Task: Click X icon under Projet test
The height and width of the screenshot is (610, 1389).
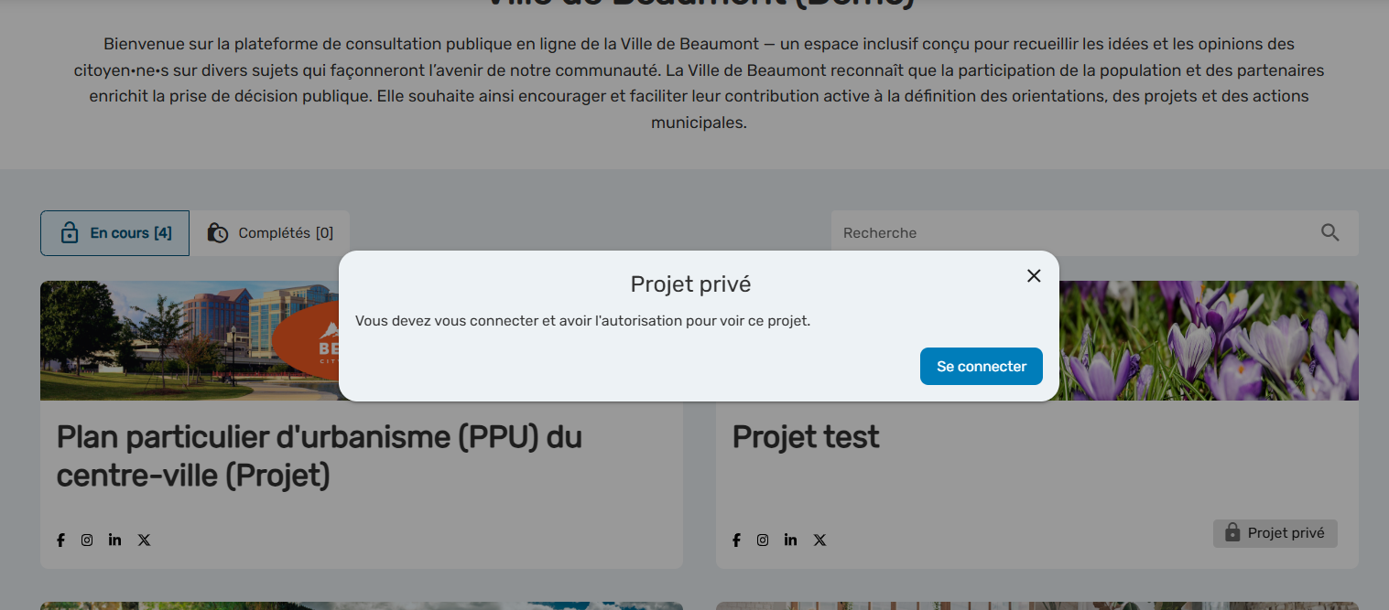Action: (x=819, y=540)
